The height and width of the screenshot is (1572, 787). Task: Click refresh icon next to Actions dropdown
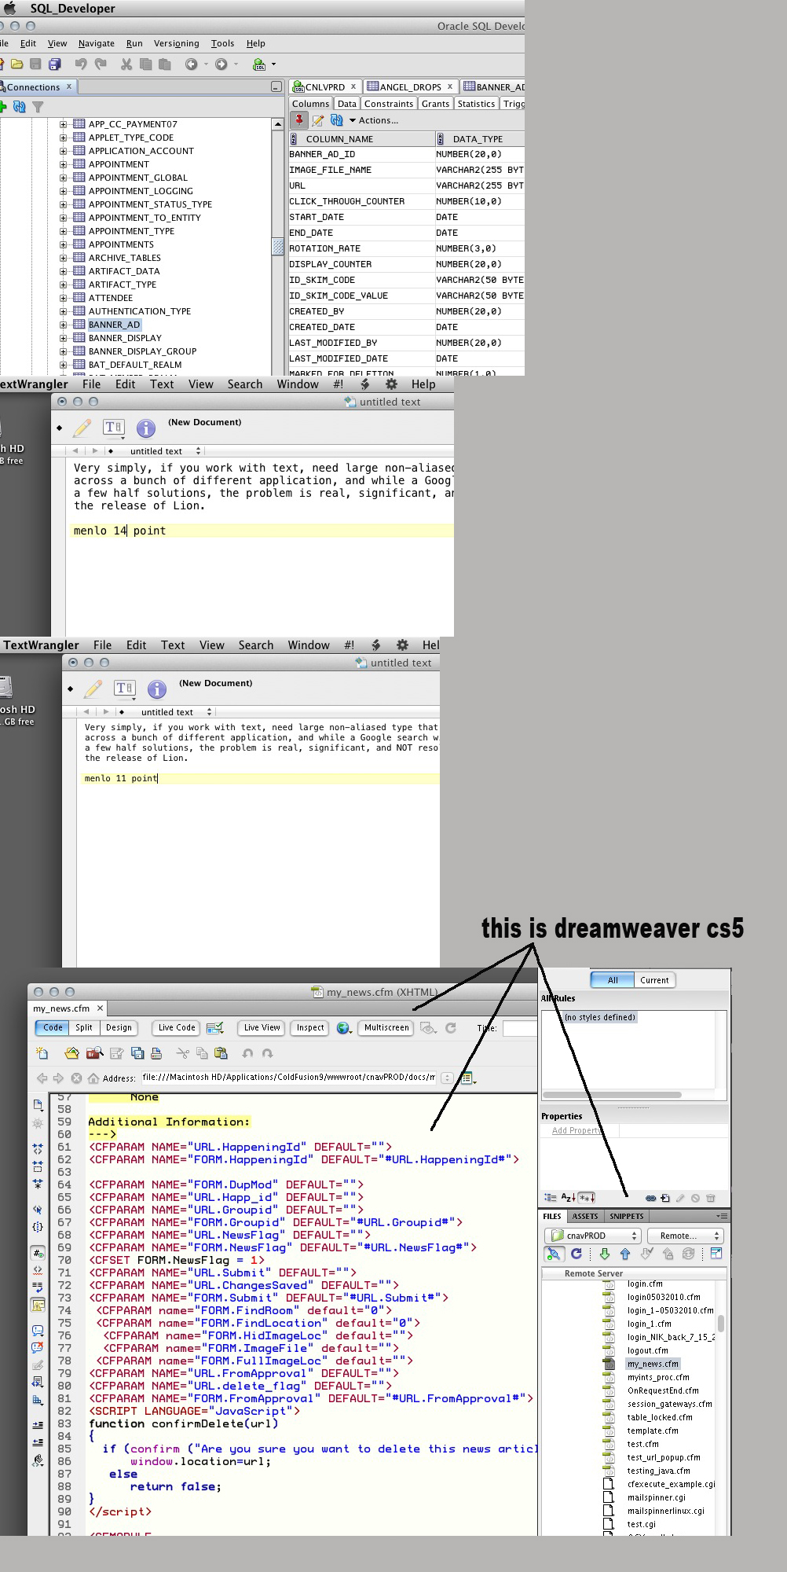click(337, 120)
